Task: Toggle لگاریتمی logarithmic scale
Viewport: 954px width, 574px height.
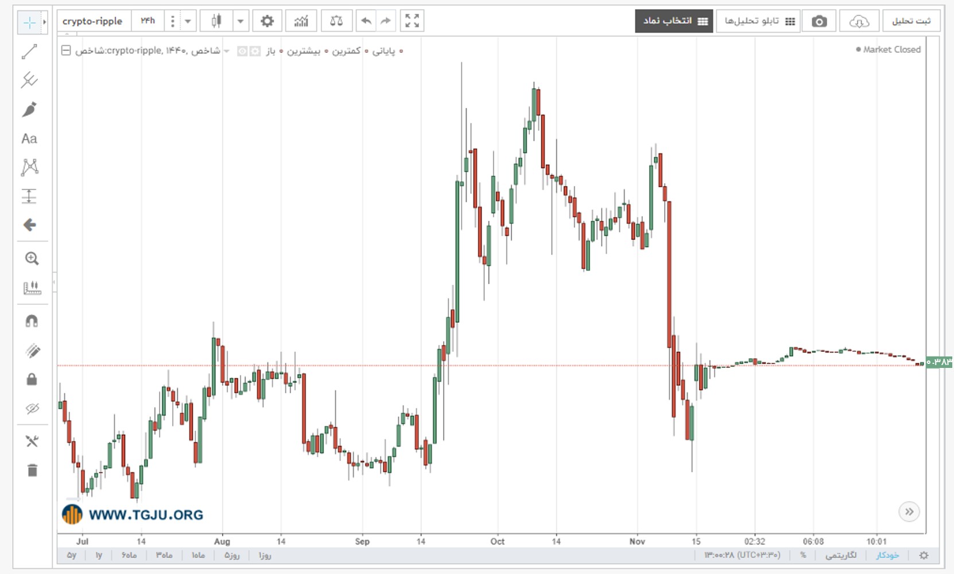Action: coord(841,556)
